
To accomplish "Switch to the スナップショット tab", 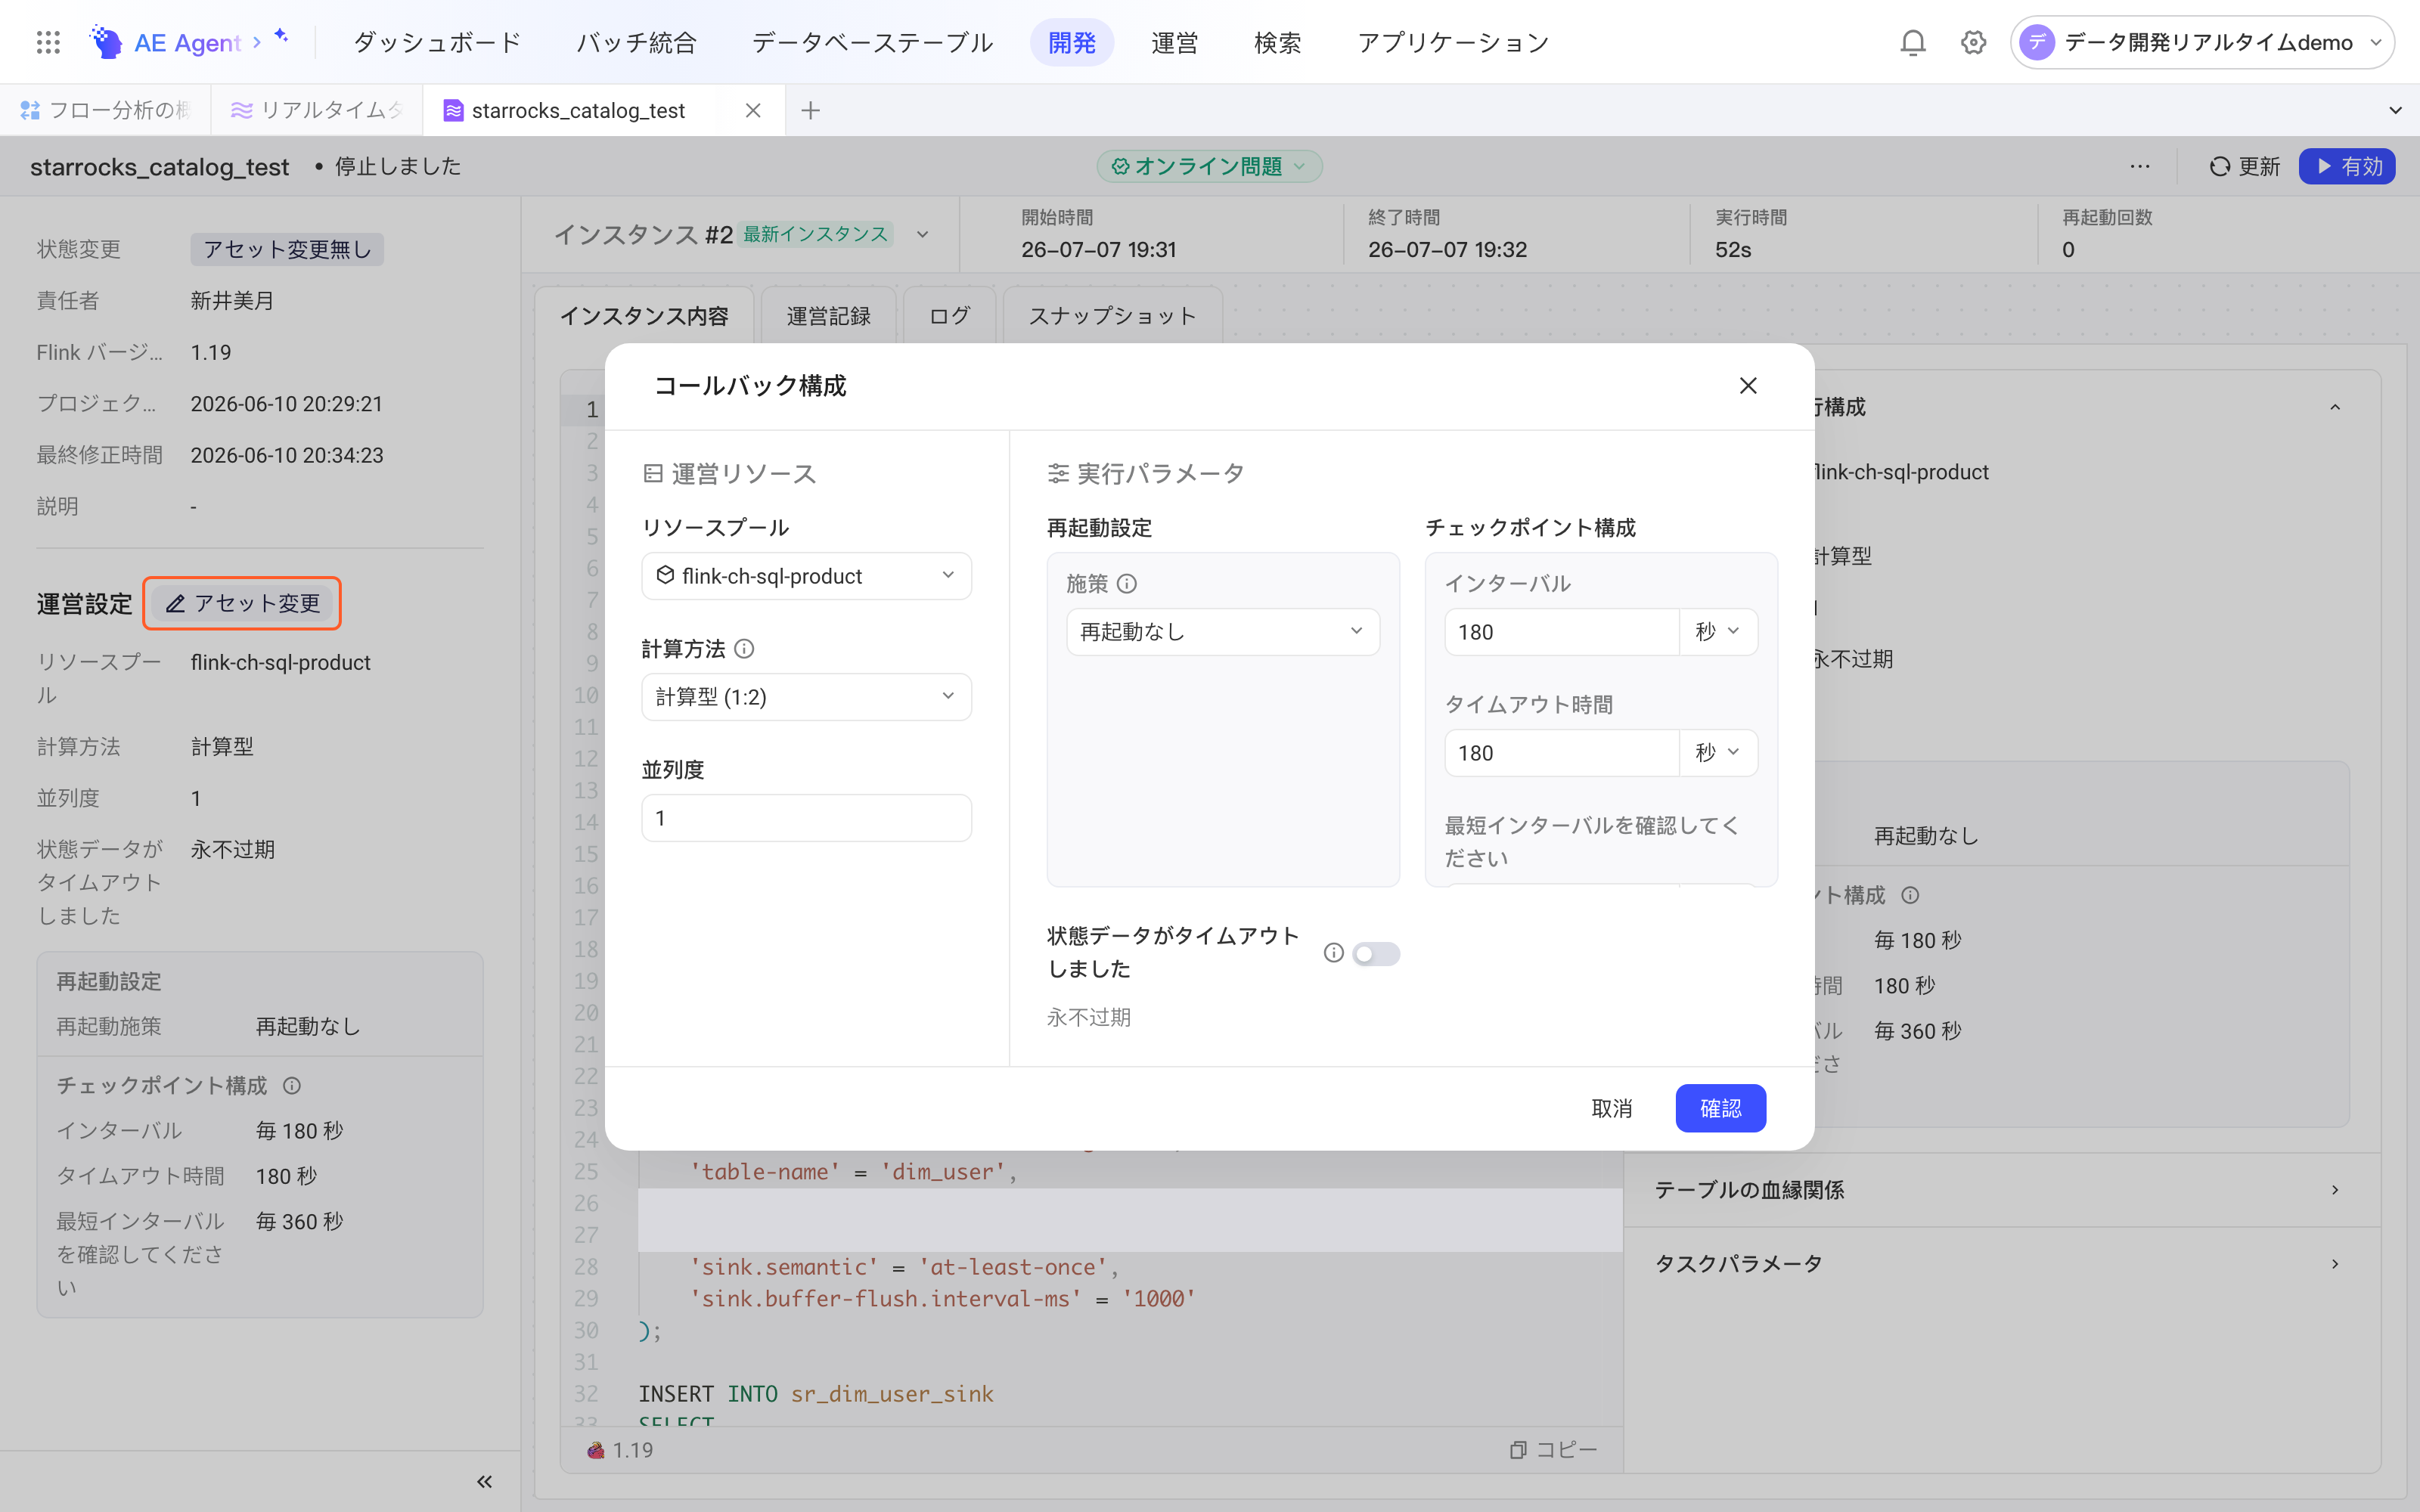I will [x=1112, y=316].
